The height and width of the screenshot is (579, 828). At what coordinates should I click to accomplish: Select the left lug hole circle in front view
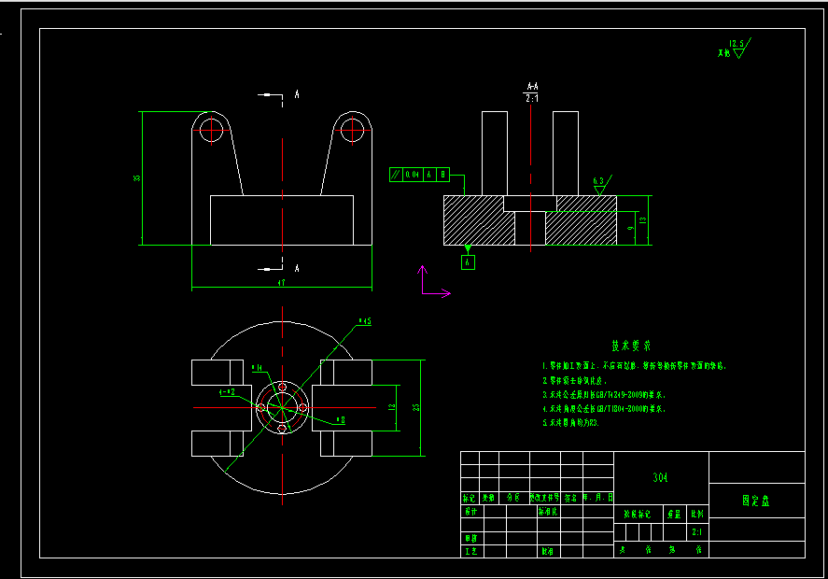pyautogui.click(x=211, y=130)
